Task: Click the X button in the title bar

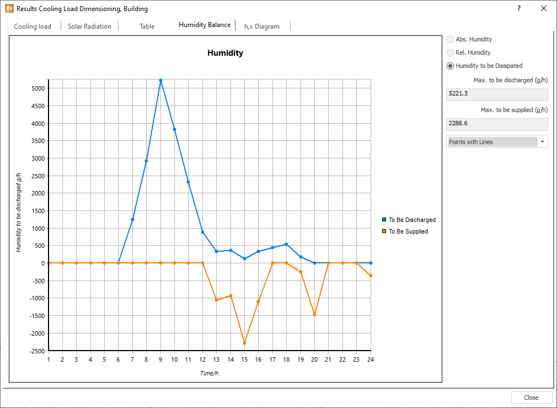Action: pos(544,8)
